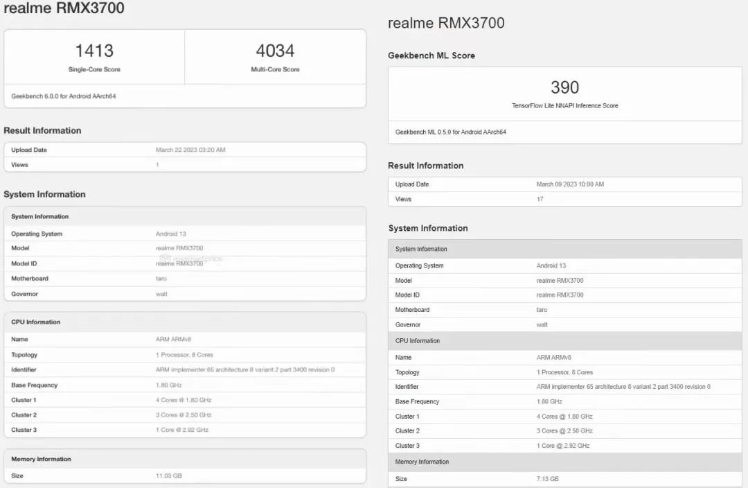Click left panel 'Android 13' operating system value
Screen dimensions: 748x488
[x=171, y=234]
